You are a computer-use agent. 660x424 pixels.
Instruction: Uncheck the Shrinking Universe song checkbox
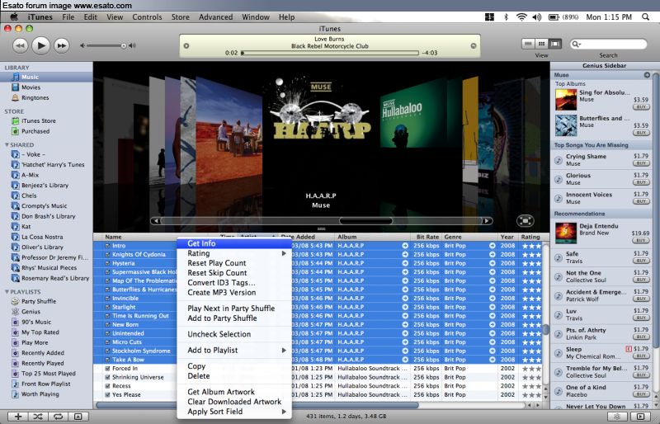click(x=107, y=377)
